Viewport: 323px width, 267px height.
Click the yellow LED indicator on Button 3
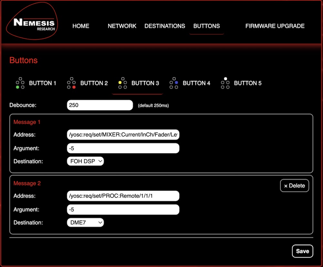coord(120,83)
